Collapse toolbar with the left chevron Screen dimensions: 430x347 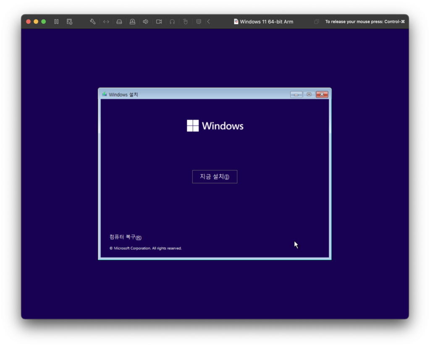tap(208, 21)
